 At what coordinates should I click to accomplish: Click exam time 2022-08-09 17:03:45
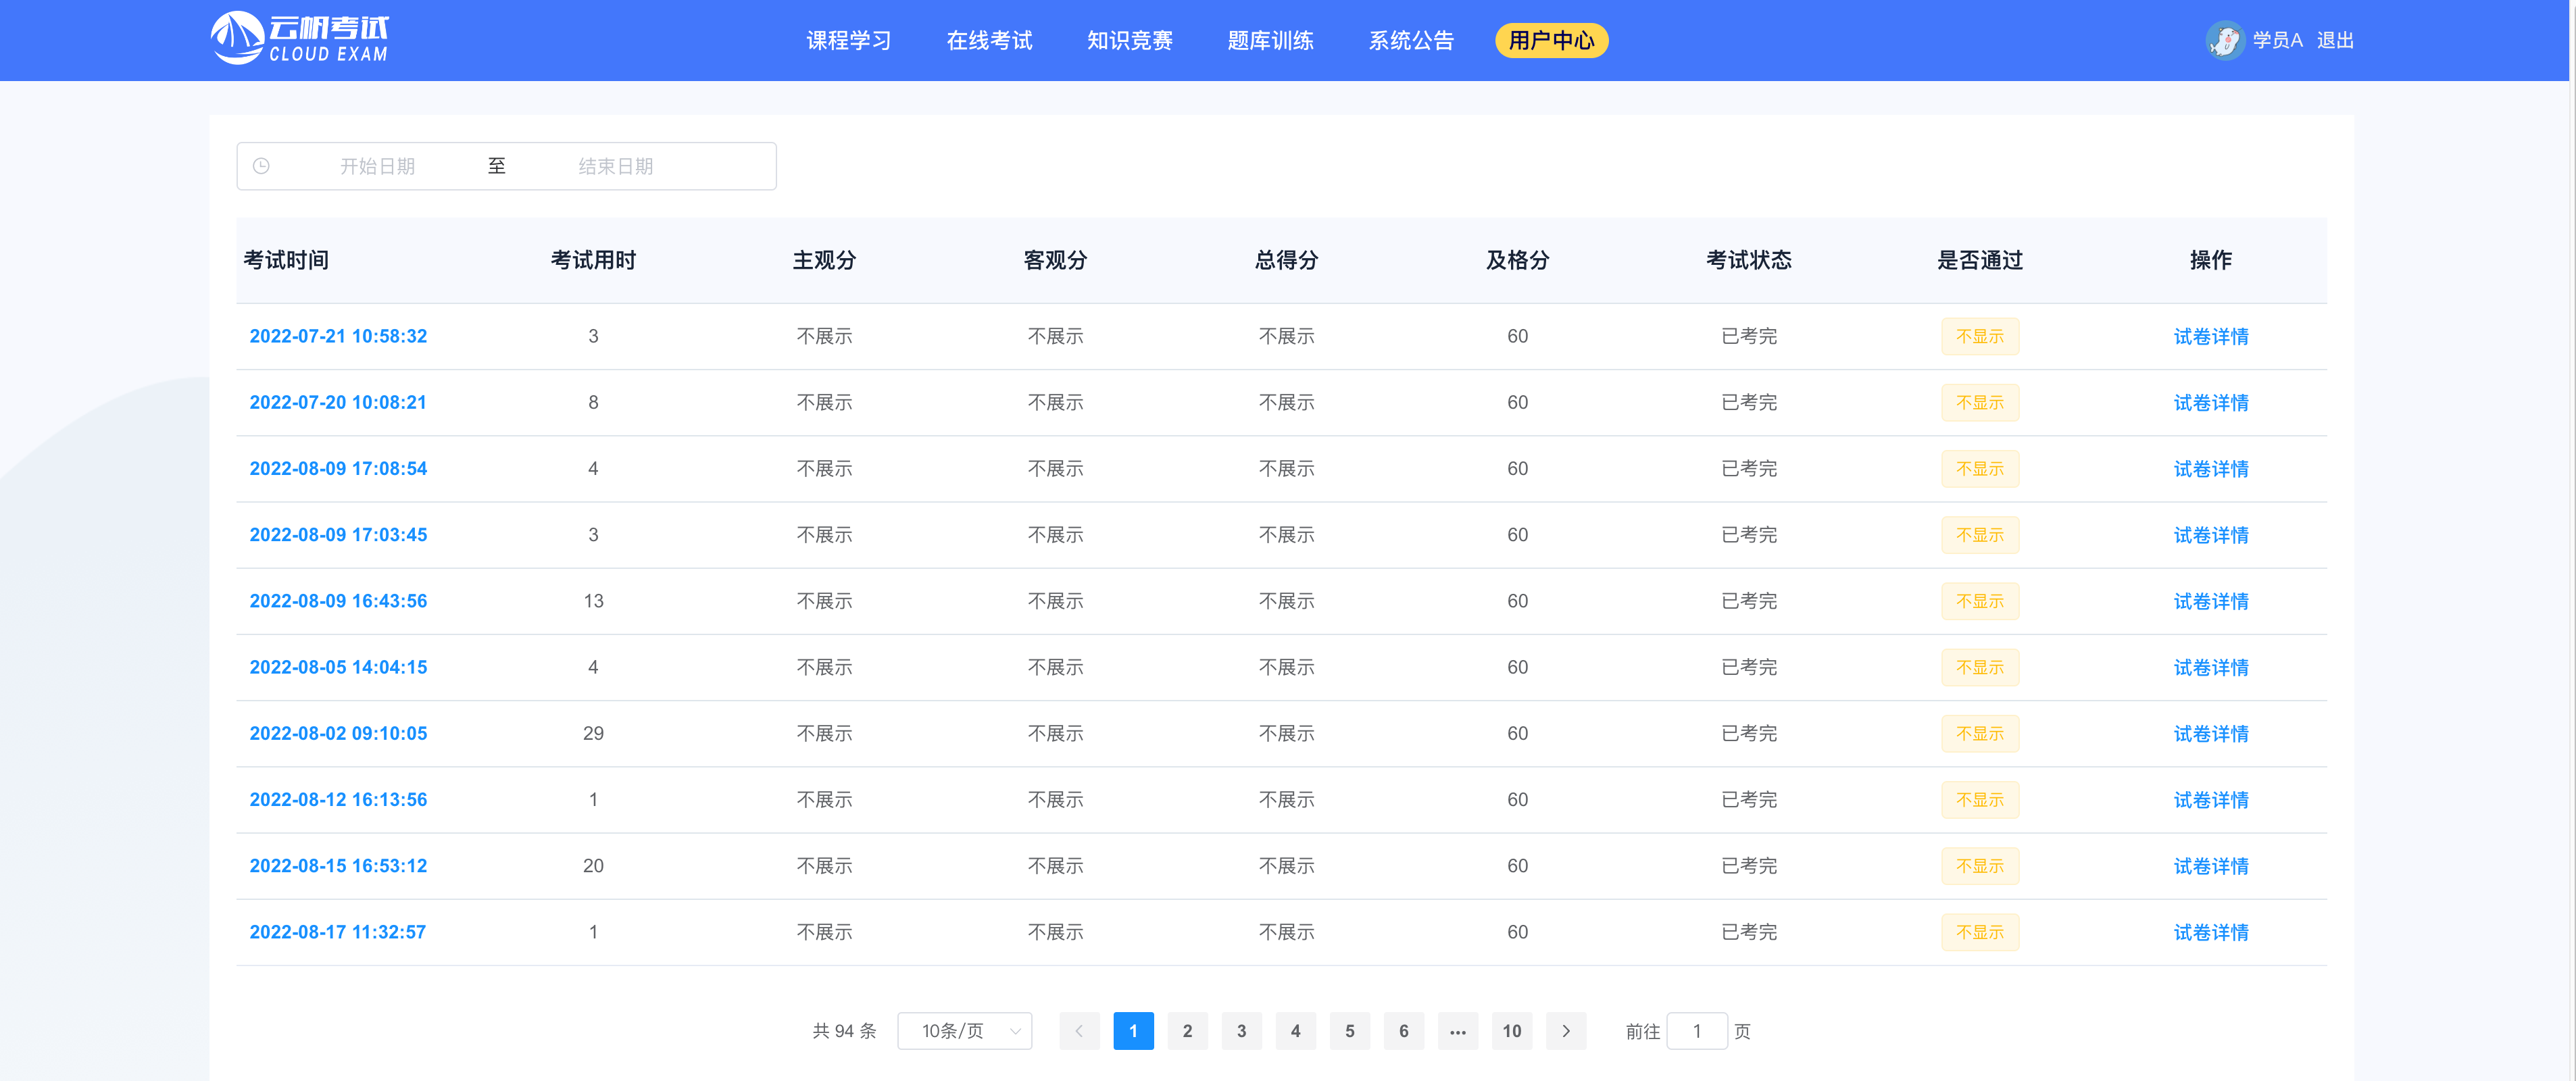point(338,535)
